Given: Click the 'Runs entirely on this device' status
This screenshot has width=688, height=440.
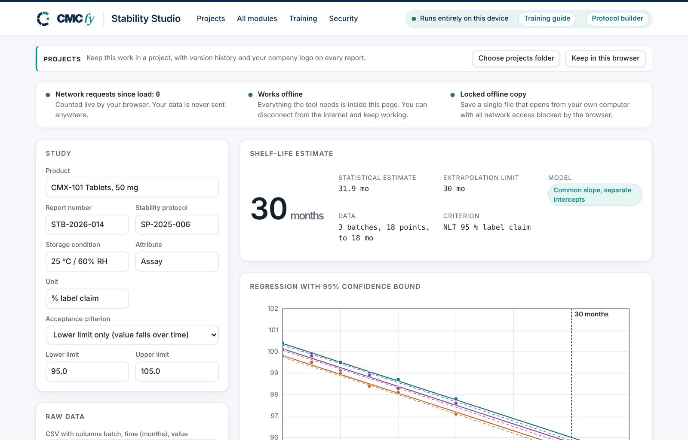Looking at the screenshot, I should pyautogui.click(x=460, y=18).
